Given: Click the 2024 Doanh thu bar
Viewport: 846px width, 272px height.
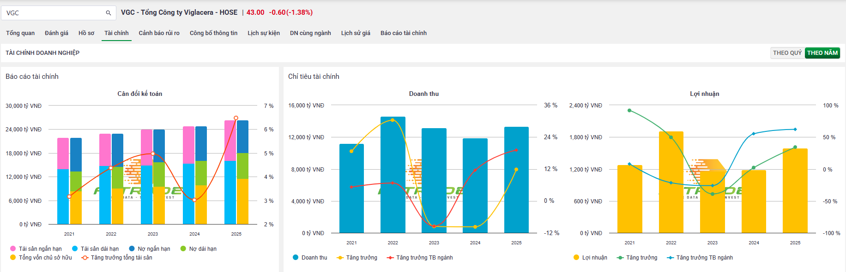Looking at the screenshot, I should (475, 186).
